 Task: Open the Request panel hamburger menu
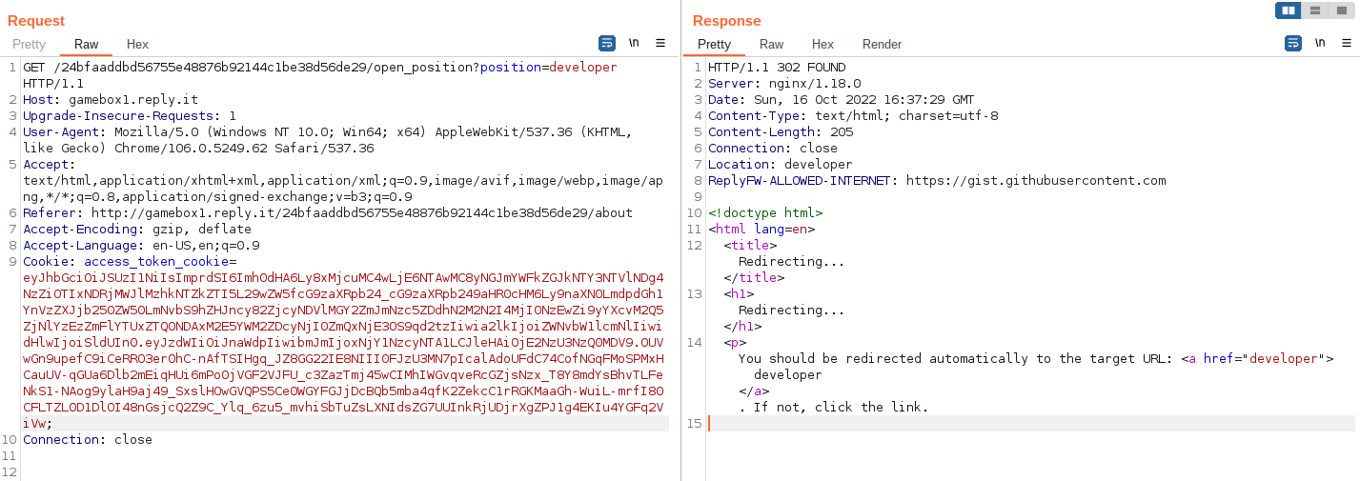point(660,44)
